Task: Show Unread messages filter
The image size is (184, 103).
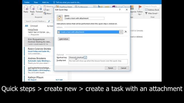Action: [x=34, y=26]
